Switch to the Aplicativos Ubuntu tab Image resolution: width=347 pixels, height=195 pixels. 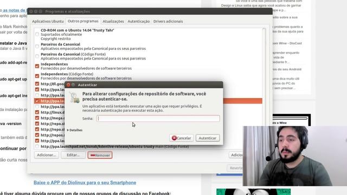point(48,22)
